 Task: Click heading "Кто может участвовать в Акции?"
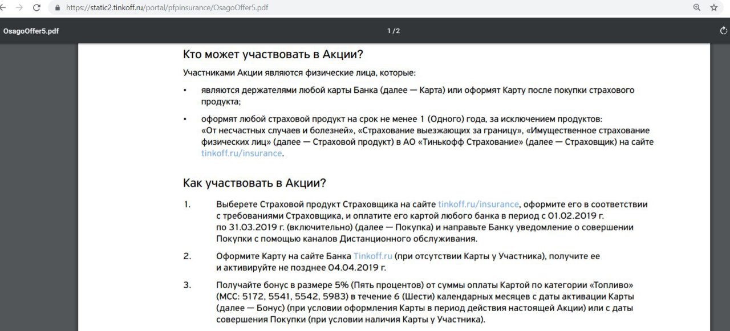(x=273, y=55)
